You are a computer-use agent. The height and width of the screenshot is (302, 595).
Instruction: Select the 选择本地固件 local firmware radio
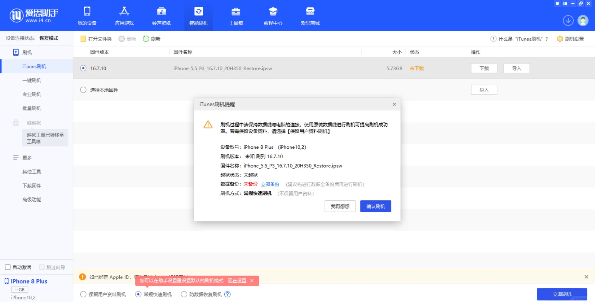83,90
